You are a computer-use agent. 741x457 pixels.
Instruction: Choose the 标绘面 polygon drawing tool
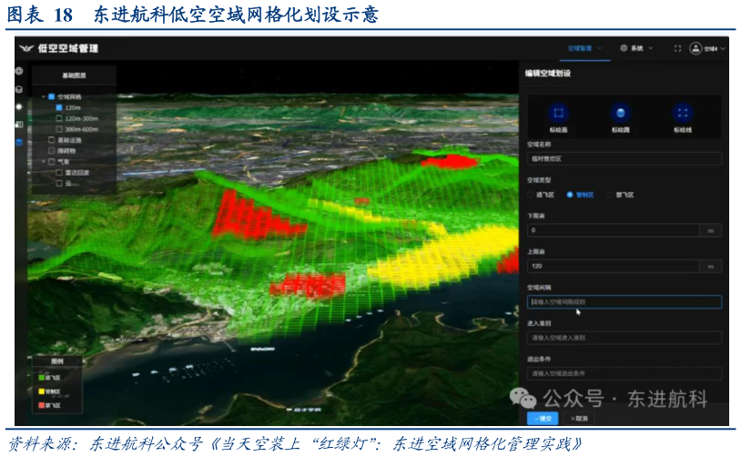point(559,113)
